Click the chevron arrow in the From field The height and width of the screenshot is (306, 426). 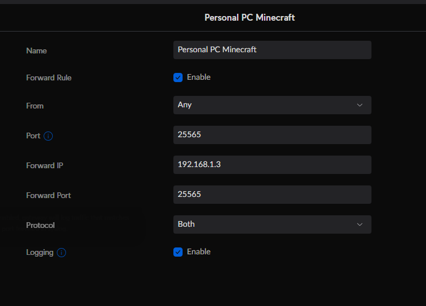[x=360, y=105]
